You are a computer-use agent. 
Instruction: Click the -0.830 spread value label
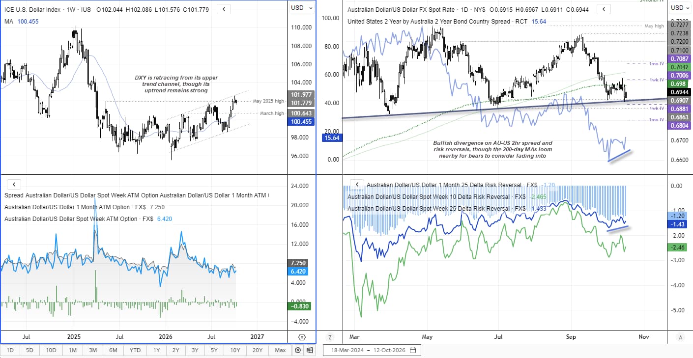tap(300, 307)
